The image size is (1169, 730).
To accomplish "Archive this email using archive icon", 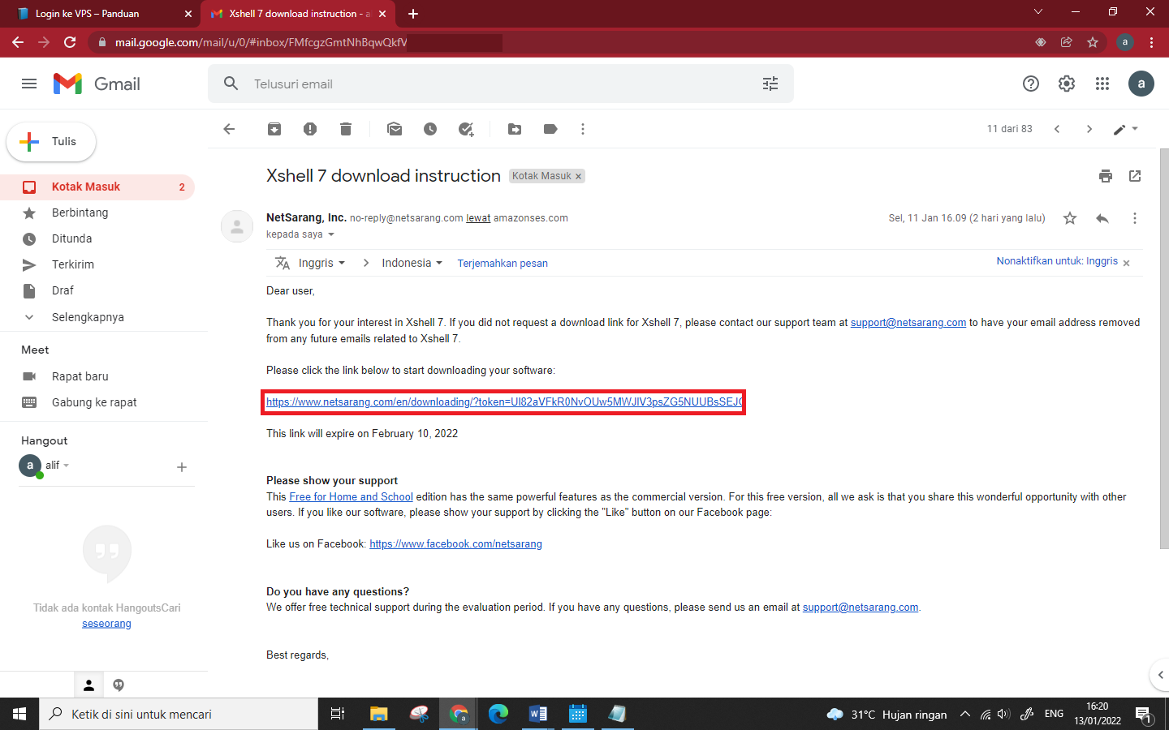I will (x=274, y=129).
